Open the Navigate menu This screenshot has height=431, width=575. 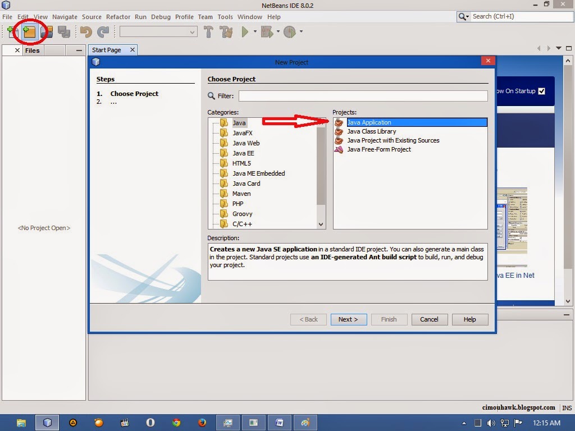[x=65, y=17]
